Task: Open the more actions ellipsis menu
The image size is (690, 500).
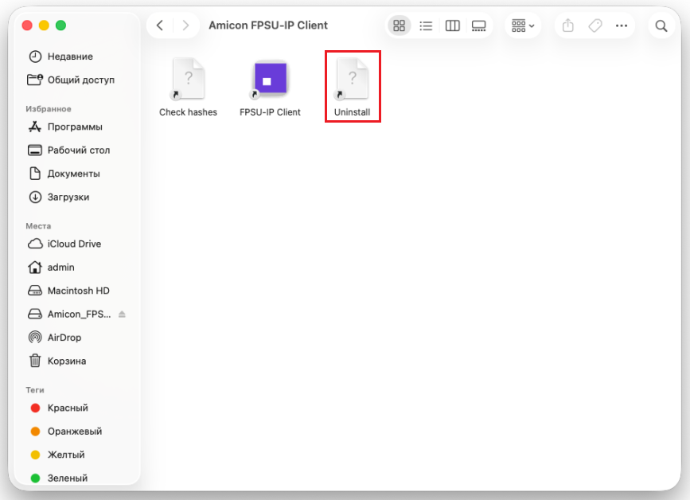Action: (622, 25)
